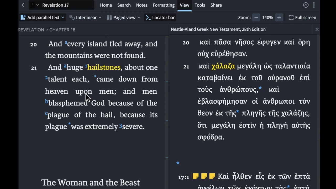Click the word "mountains" in verse 20
Screen dimensions: 336x189
click(x=75, y=55)
